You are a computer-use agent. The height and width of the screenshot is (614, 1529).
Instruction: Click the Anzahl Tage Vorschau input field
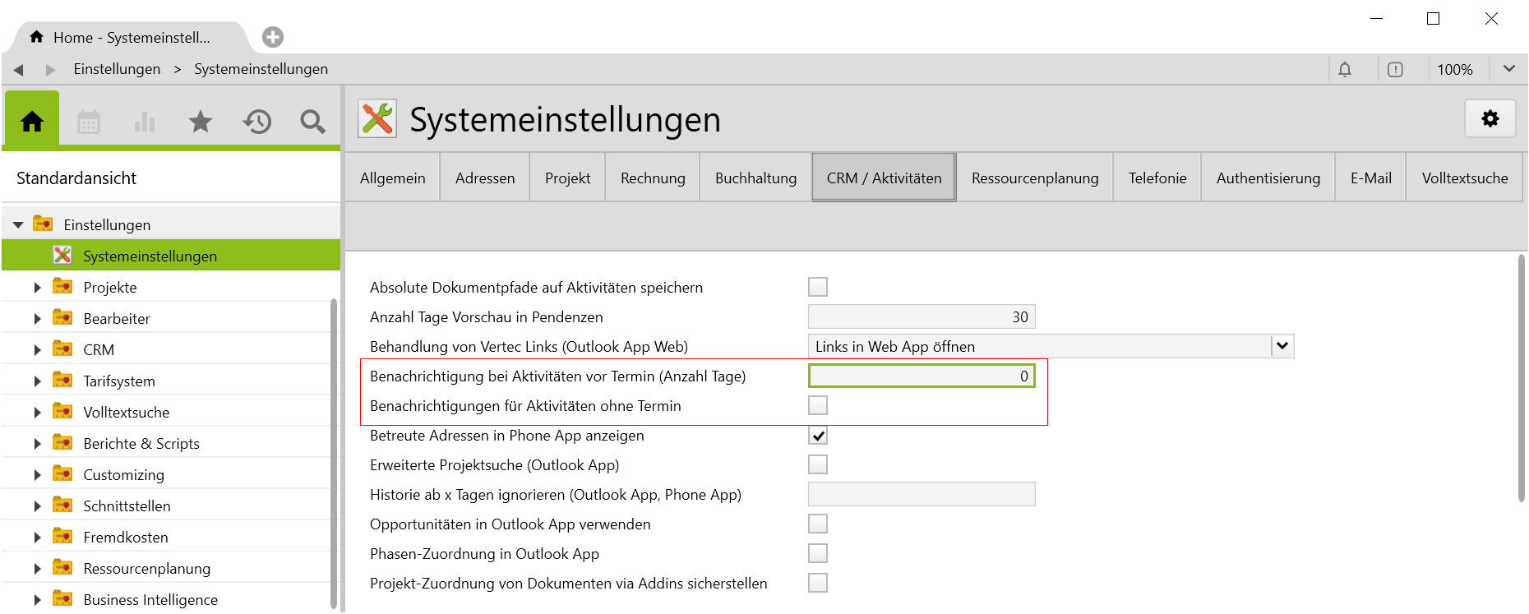tap(921, 317)
